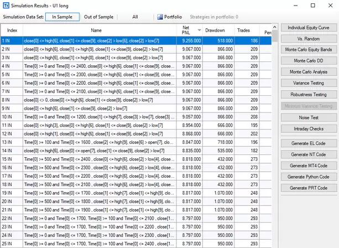Viewport: 339px width, 248px height.
Task: Select strategy row 24 IN
Action: (x=136, y=235)
